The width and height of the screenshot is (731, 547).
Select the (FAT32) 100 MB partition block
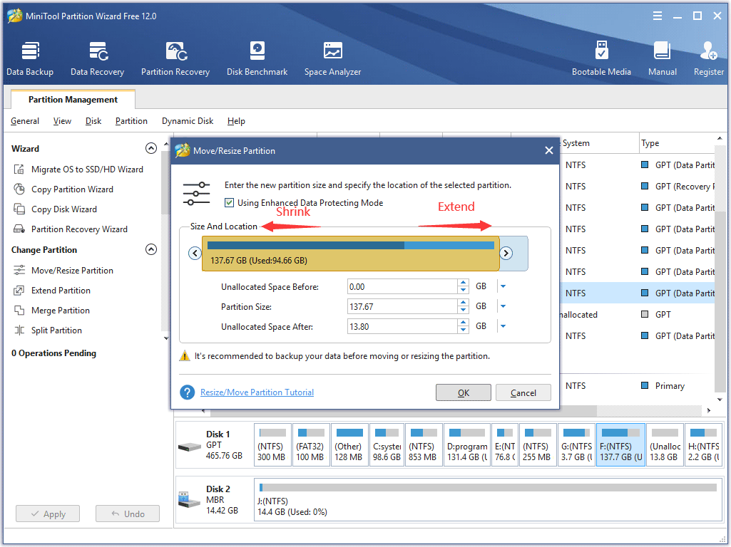310,445
